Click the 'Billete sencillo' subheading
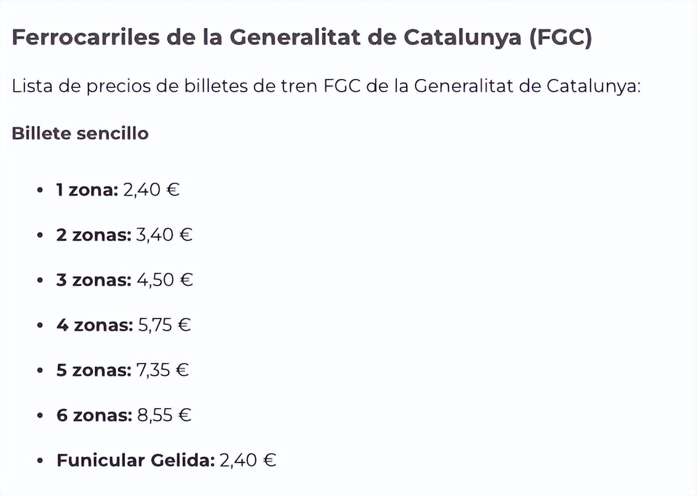This screenshot has height=496, width=697. pos(80,134)
